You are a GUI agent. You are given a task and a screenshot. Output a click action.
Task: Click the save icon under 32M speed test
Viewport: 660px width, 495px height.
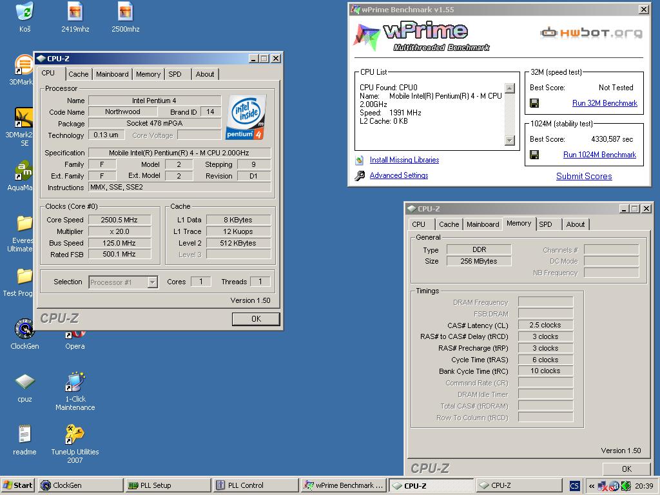pos(534,103)
